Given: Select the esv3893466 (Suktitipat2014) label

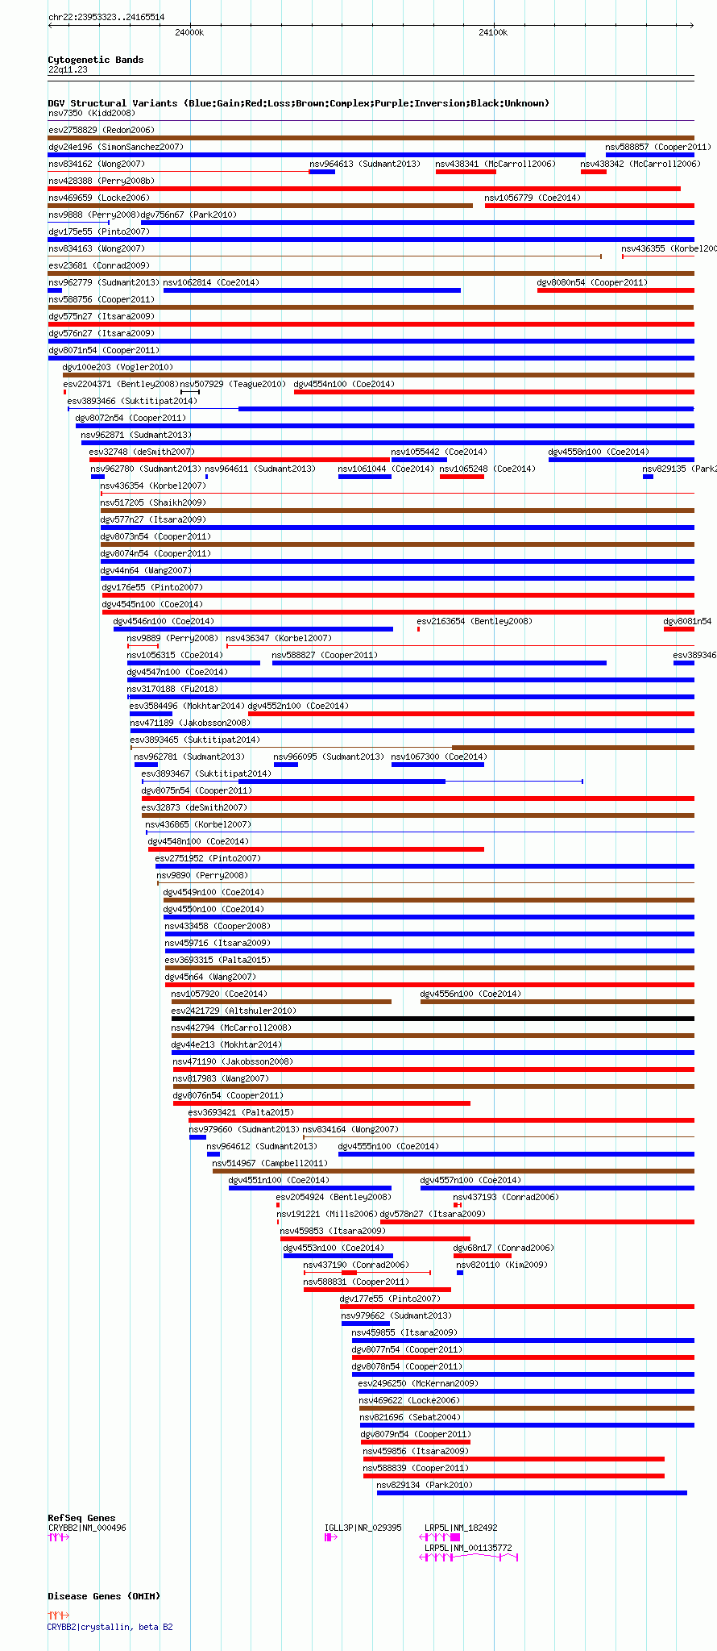Looking at the screenshot, I should point(132,401).
